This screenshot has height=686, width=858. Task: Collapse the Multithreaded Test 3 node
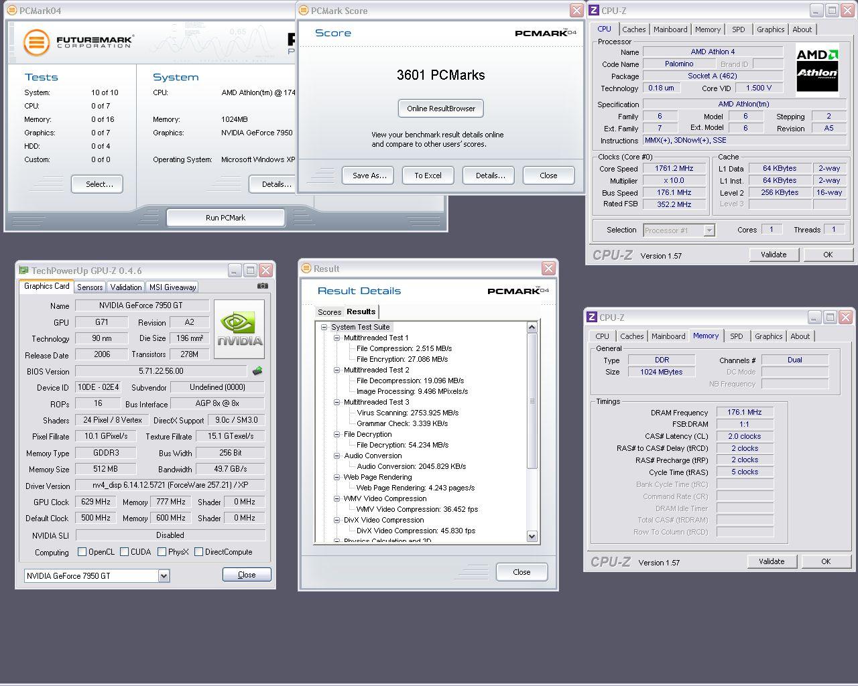coord(336,402)
